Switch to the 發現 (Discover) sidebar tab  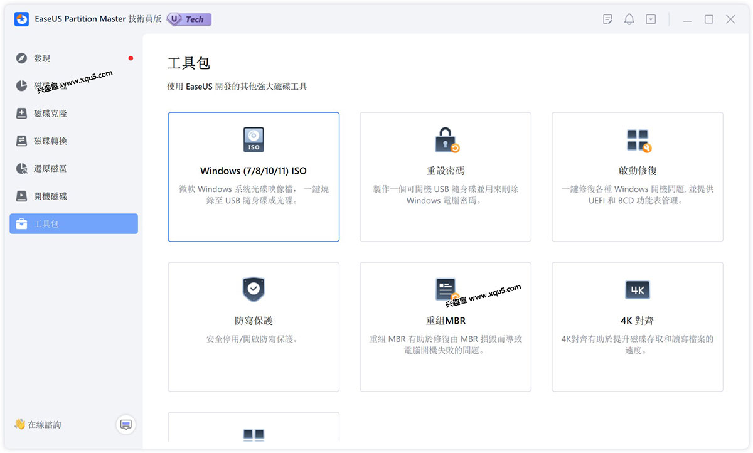click(x=42, y=58)
